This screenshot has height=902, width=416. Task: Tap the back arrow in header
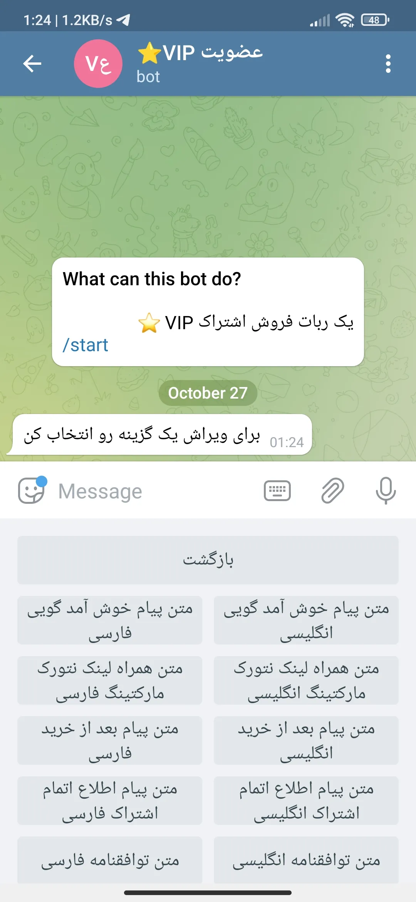[x=32, y=64]
